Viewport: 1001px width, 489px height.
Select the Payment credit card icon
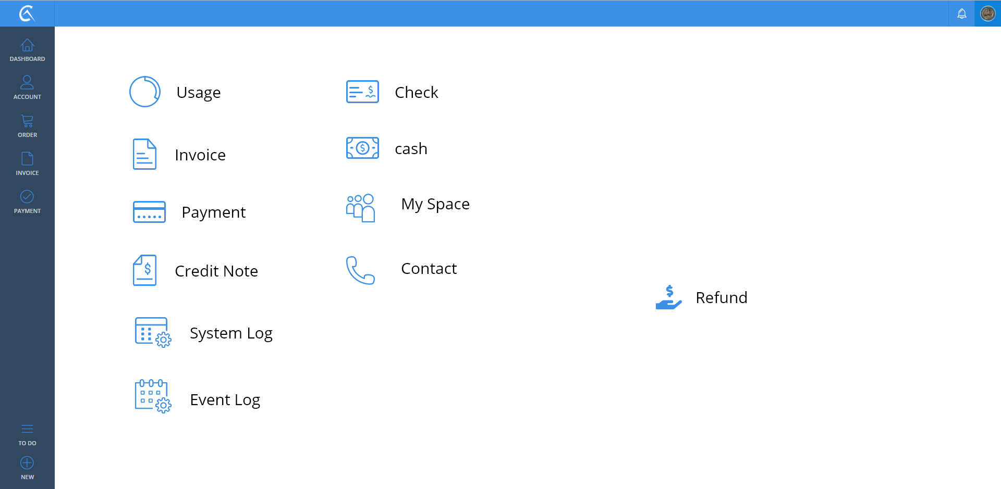149,212
